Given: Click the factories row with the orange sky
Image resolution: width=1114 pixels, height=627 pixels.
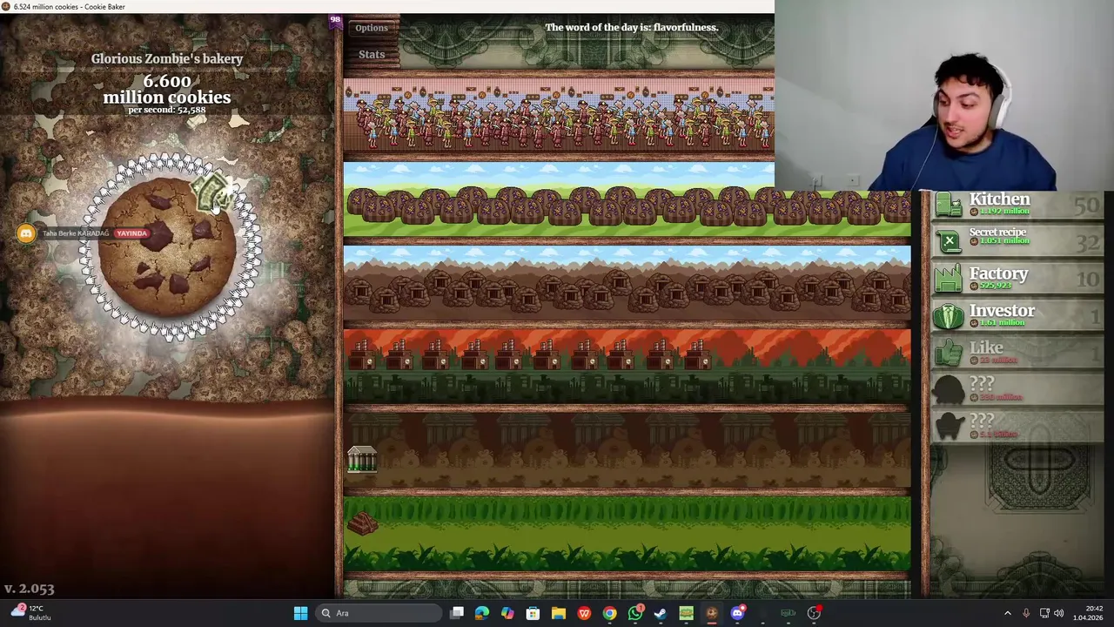Looking at the screenshot, I should [627, 366].
